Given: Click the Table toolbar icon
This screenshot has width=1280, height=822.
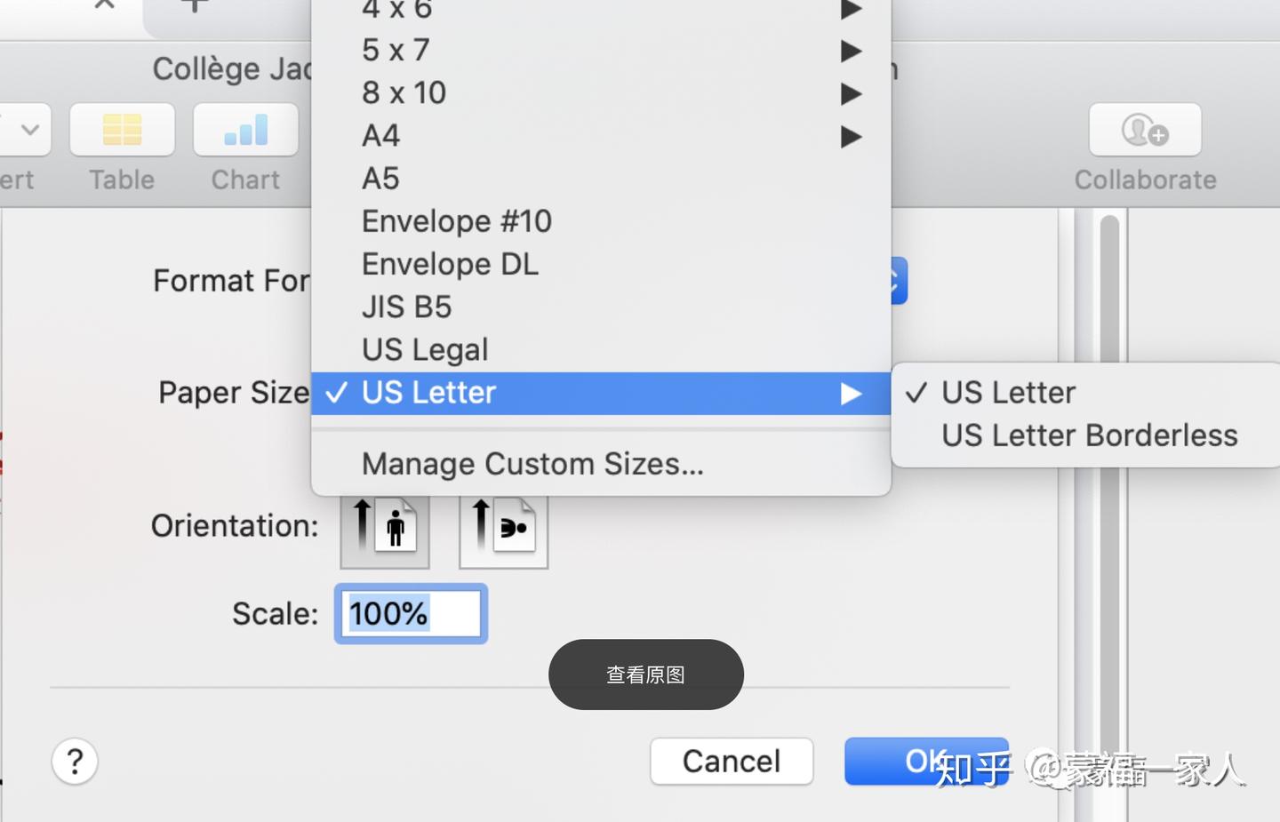Looking at the screenshot, I should pos(122,130).
